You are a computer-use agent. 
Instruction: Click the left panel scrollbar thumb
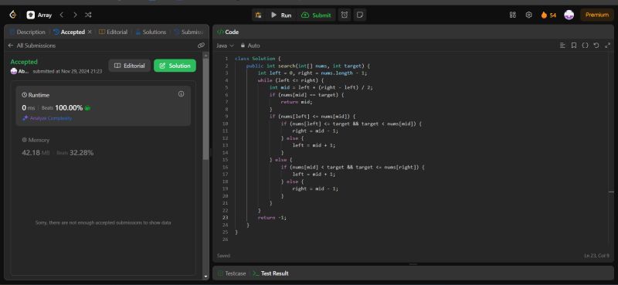pos(205,109)
